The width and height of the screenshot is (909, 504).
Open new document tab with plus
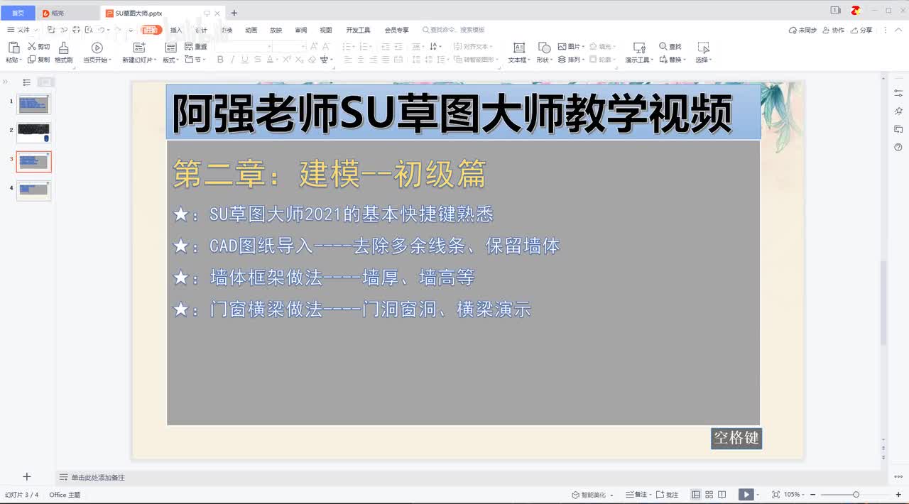(234, 13)
